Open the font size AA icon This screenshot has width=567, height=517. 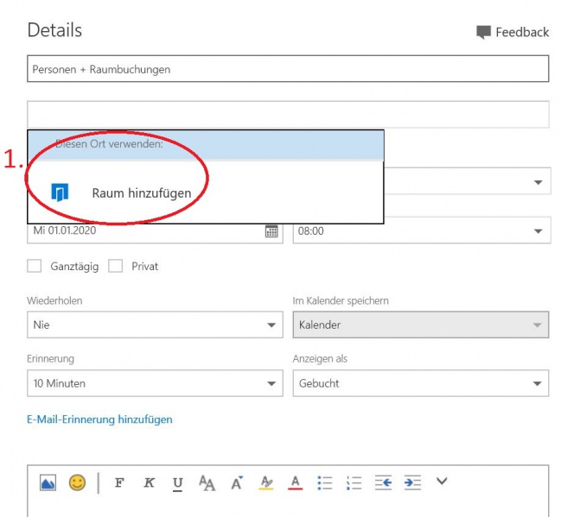coord(207,482)
